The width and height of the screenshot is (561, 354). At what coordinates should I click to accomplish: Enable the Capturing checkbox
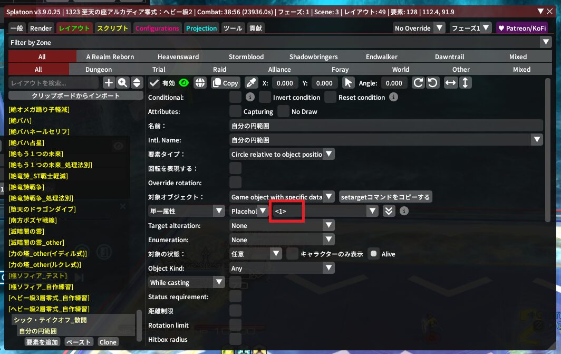click(235, 111)
